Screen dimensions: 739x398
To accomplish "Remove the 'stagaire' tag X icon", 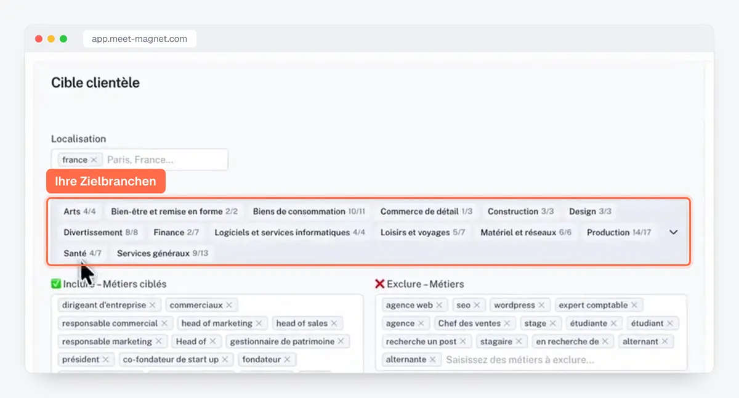I will point(519,341).
